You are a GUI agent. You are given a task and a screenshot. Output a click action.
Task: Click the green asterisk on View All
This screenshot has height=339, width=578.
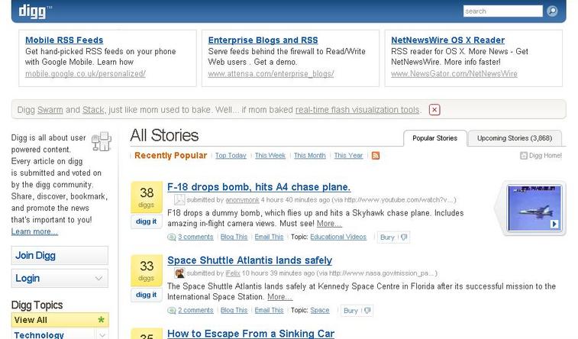click(101, 320)
